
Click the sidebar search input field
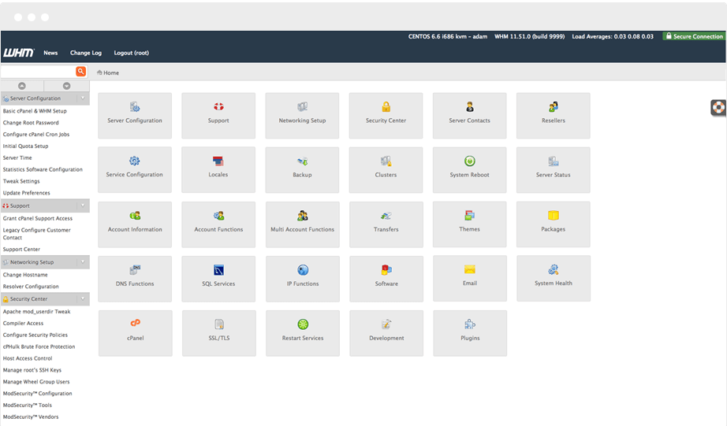(38, 72)
